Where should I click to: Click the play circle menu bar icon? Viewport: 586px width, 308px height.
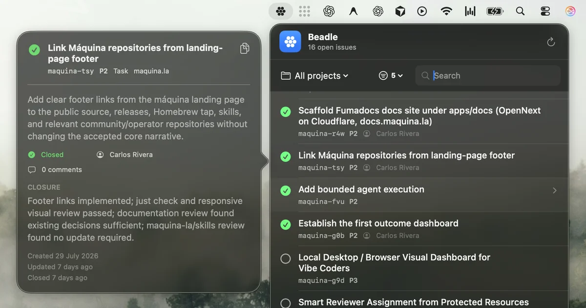422,11
